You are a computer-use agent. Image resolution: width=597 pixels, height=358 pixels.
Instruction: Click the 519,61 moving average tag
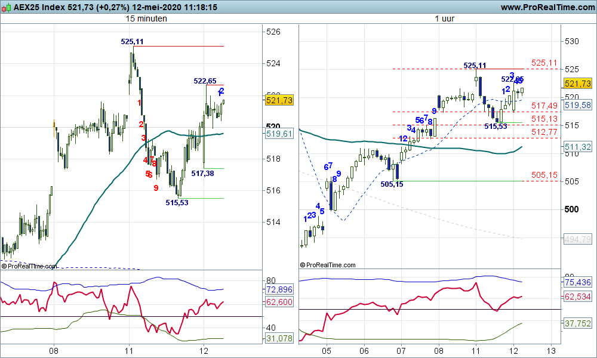click(279, 134)
